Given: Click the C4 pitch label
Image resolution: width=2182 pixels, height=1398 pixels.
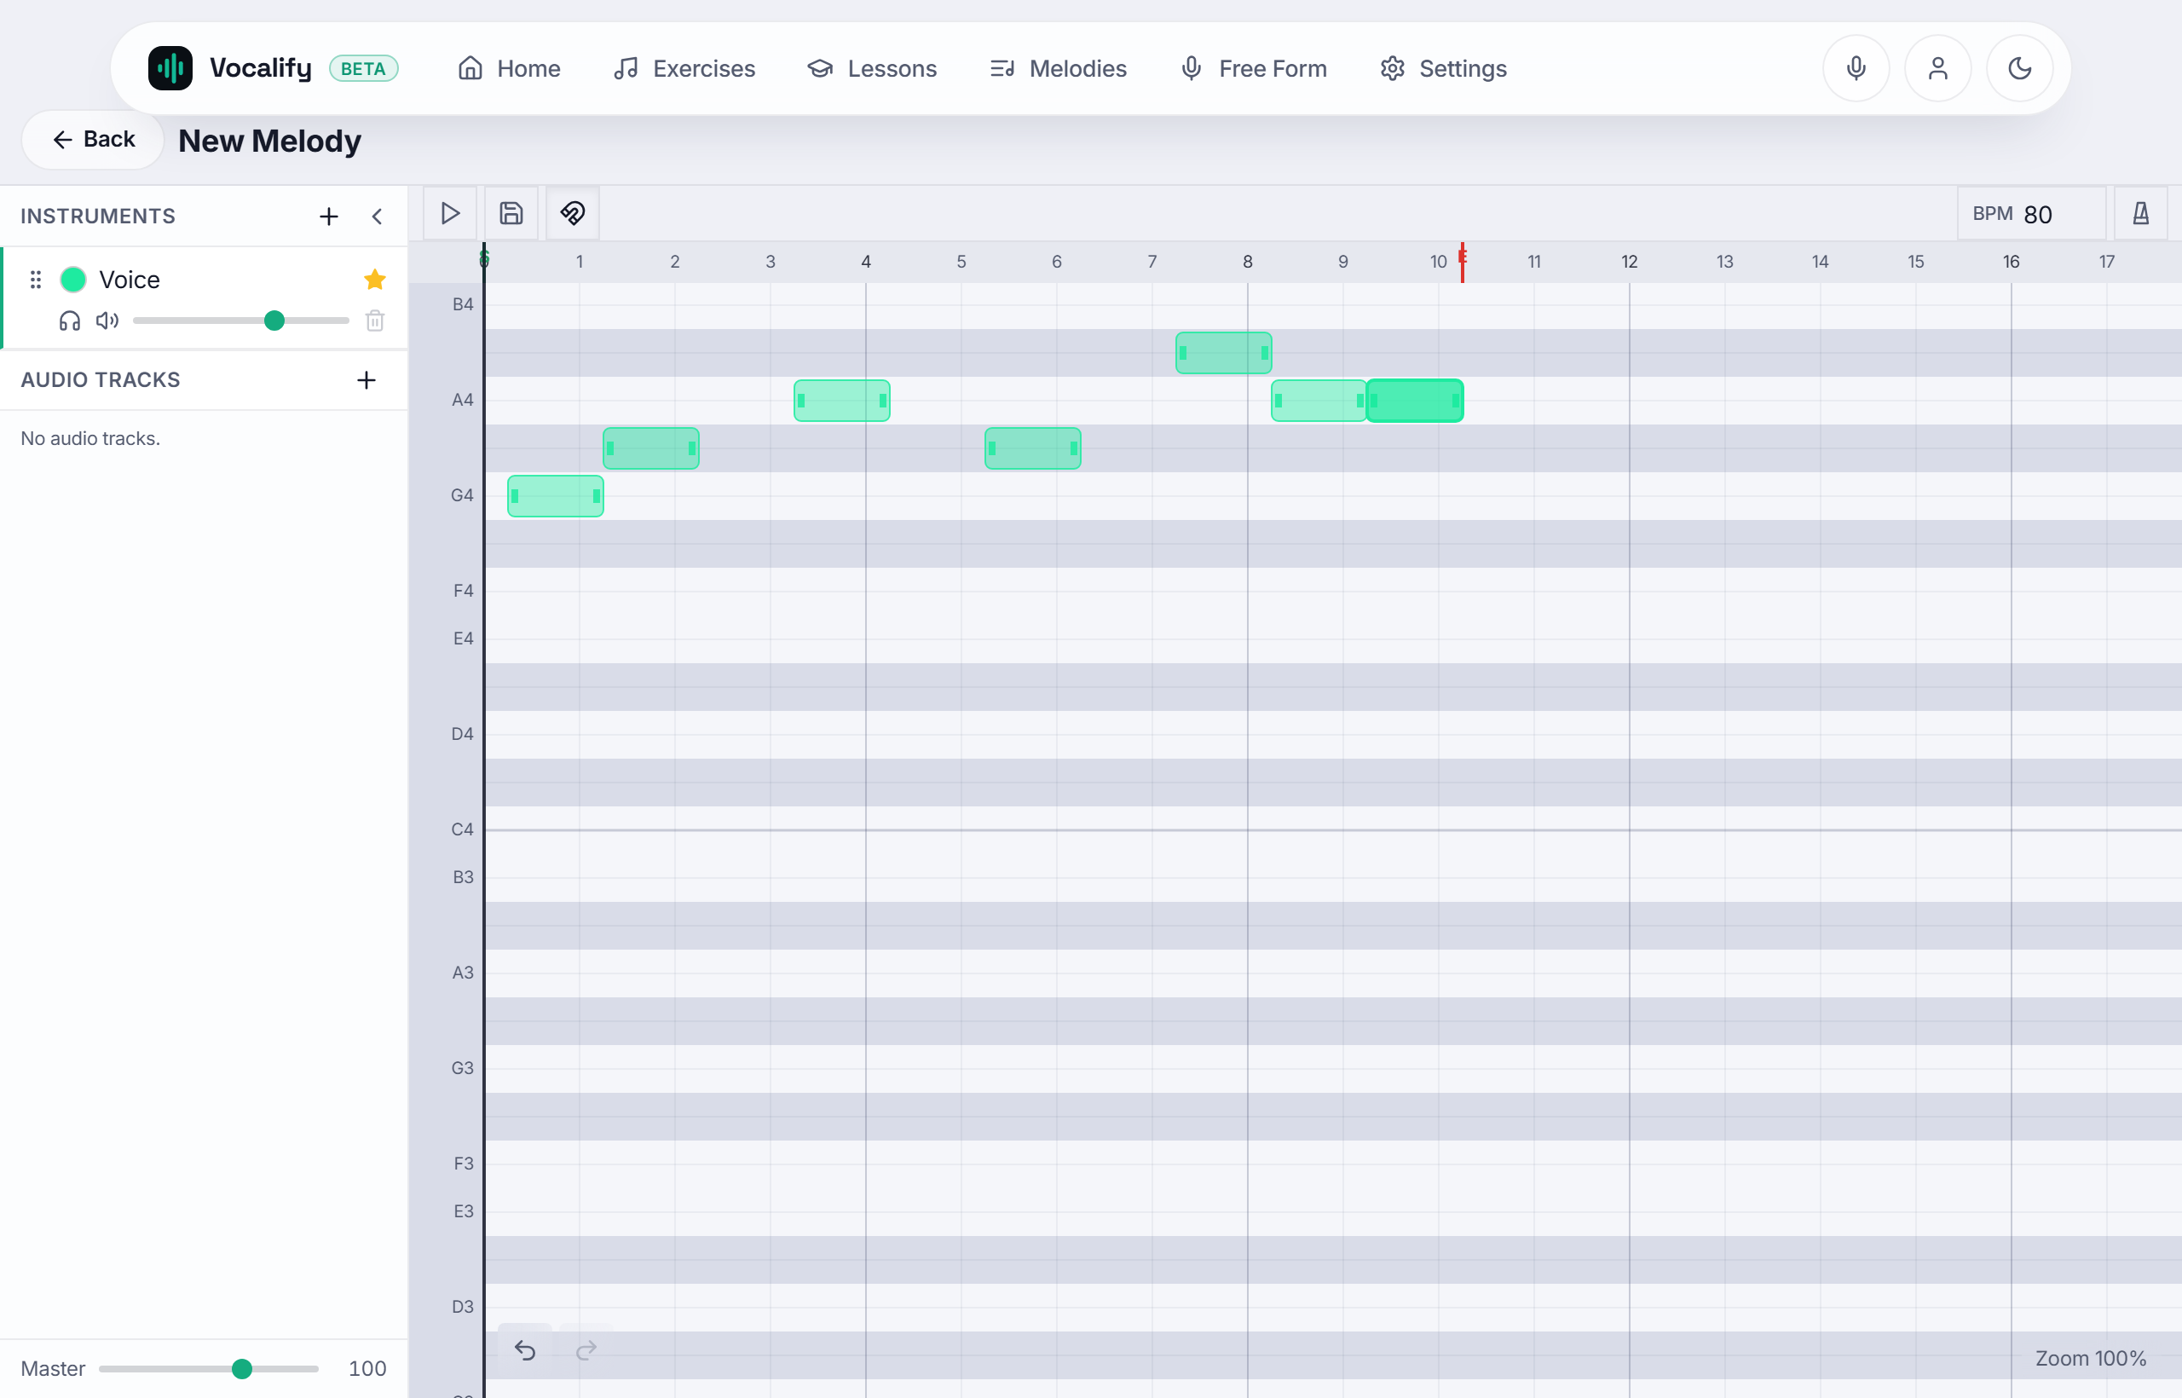Looking at the screenshot, I should [462, 829].
